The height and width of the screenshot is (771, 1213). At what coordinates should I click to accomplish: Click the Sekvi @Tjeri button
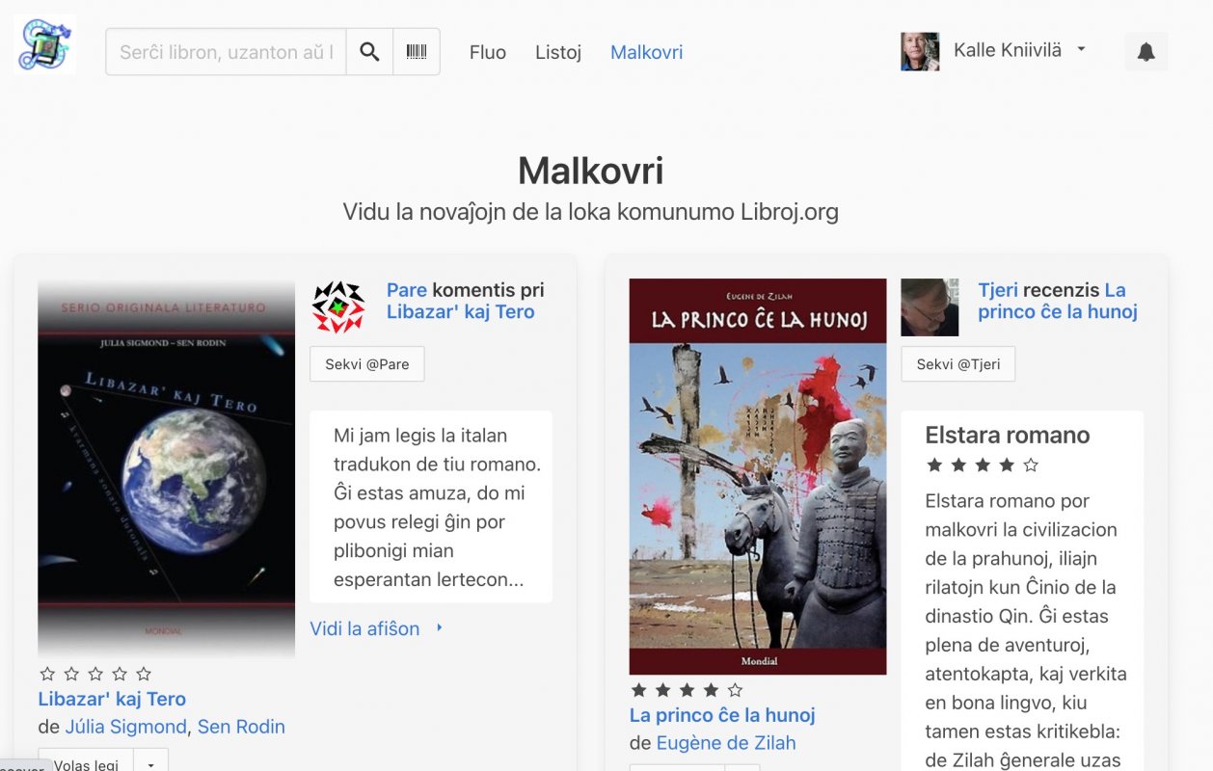click(958, 364)
